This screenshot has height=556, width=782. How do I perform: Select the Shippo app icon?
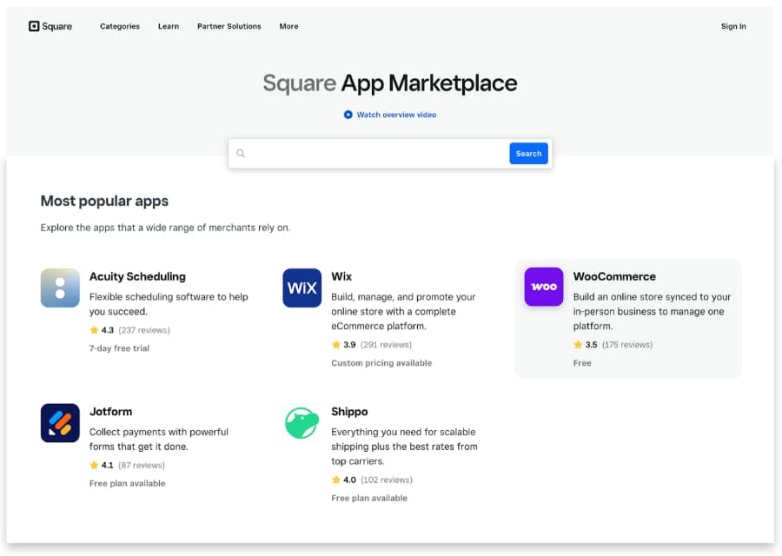(x=302, y=422)
